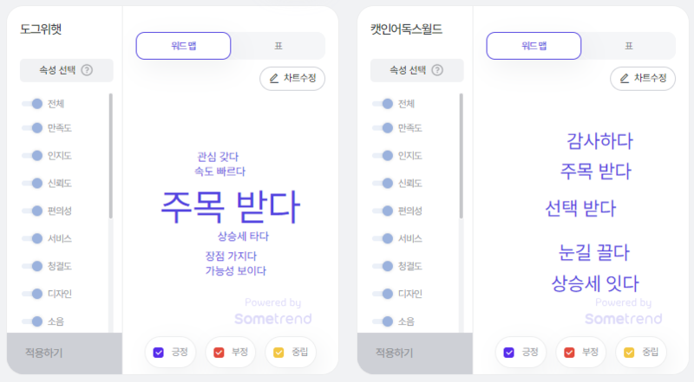This screenshot has height=382, width=694.
Task: Click pencil icon of 차트수정 in 캣인어독스월드 panel
Action: click(625, 78)
